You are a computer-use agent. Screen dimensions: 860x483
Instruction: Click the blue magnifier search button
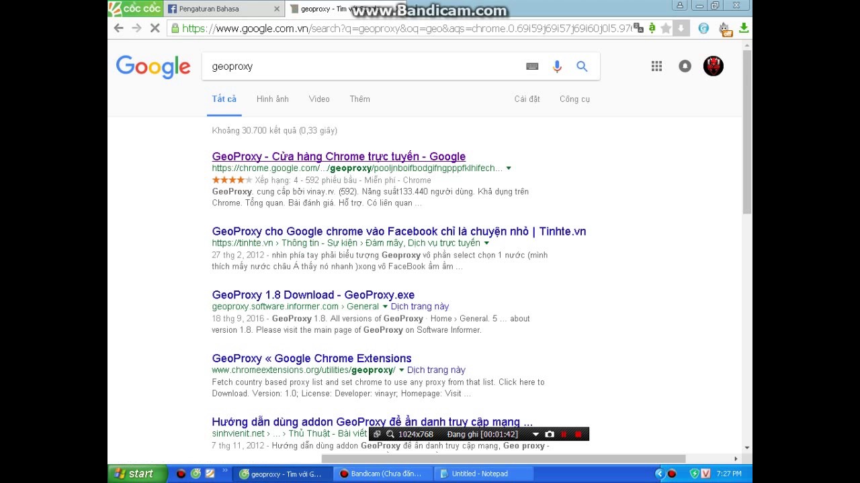582,66
